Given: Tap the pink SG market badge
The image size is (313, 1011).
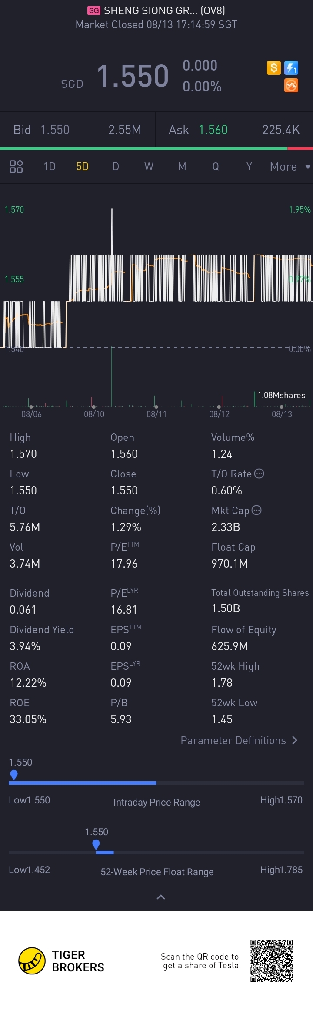Looking at the screenshot, I should [x=94, y=10].
